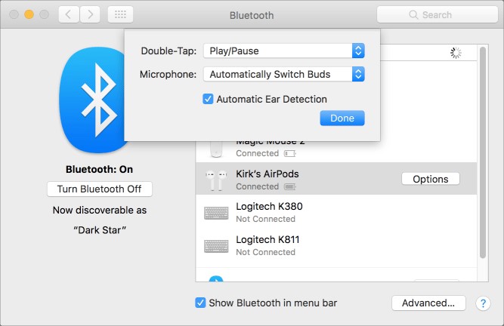Click the AirPods Connected status text

click(257, 186)
